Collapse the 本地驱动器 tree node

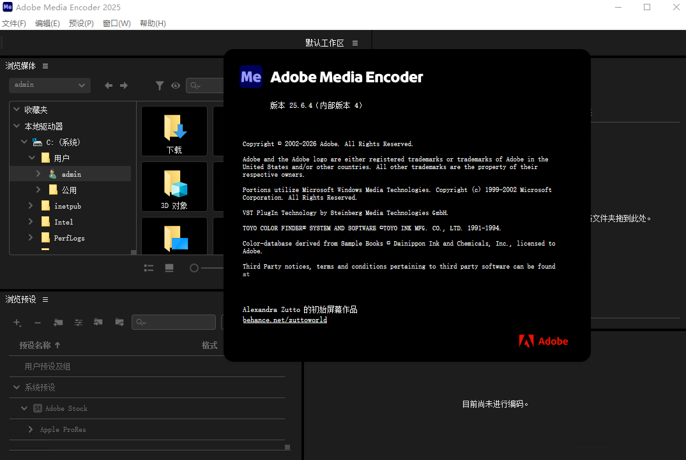coord(17,126)
